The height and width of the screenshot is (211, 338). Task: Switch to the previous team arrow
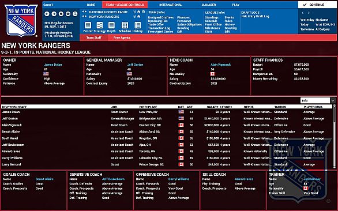pyautogui.click(x=83, y=16)
